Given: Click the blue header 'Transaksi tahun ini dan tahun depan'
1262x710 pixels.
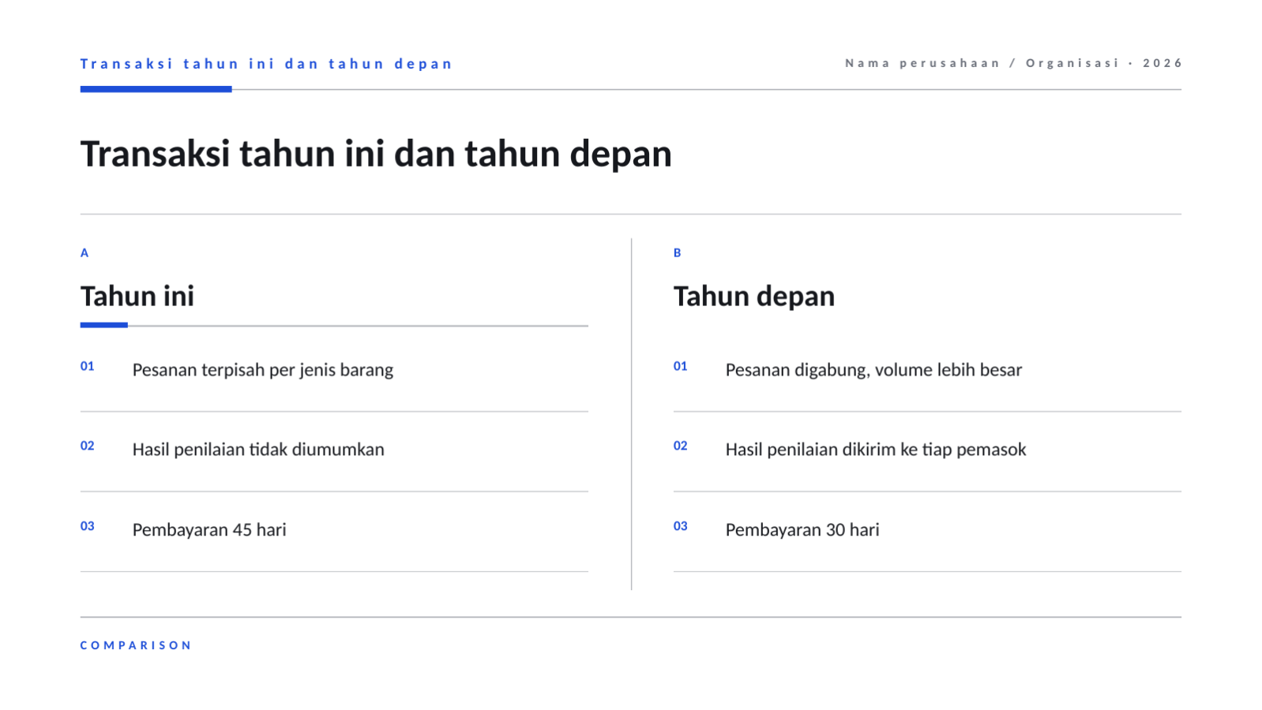Looking at the screenshot, I should click(x=266, y=64).
